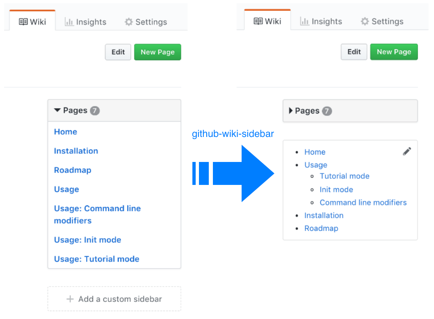Screen dimensions: 434x319
Task: Select Tutorial mode in the right sidebar
Action: pyautogui.click(x=345, y=176)
